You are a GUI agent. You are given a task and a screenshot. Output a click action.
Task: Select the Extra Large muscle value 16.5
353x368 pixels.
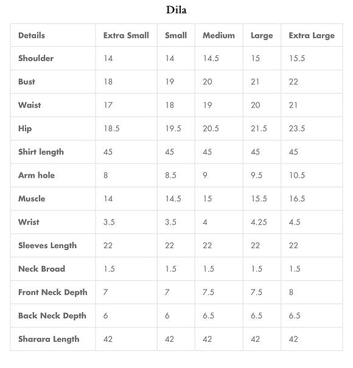[x=297, y=198]
